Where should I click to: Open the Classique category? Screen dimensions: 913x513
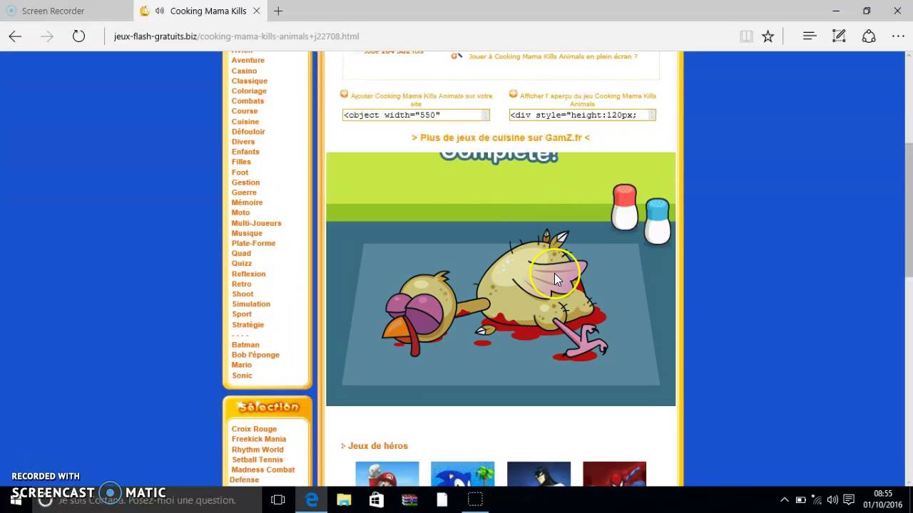[x=250, y=81]
